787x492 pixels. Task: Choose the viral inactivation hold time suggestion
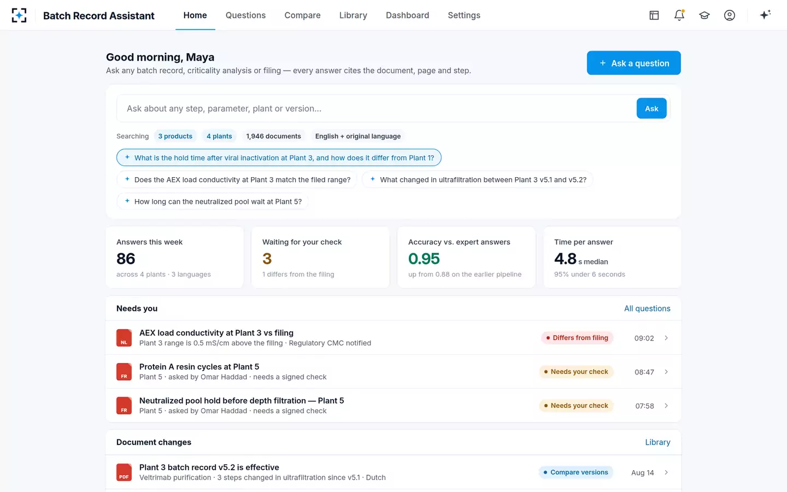[x=279, y=157]
